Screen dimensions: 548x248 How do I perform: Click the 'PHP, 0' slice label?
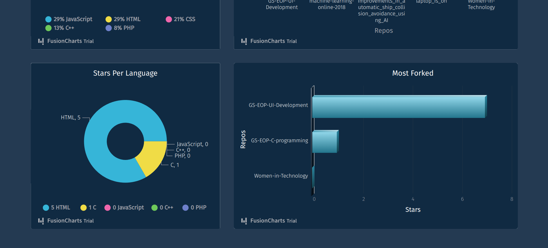tap(182, 156)
